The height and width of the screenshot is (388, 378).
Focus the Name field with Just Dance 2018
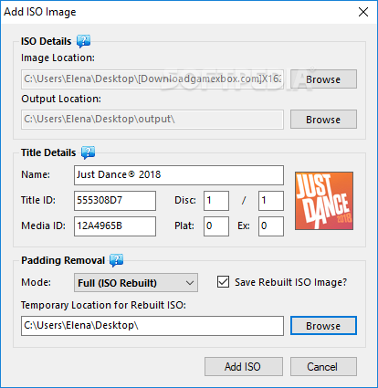[x=179, y=175]
